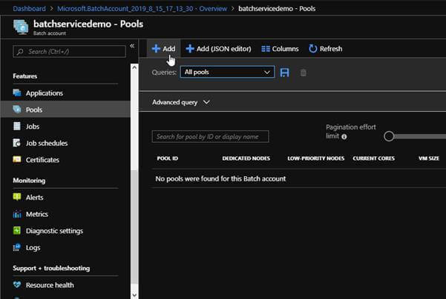Adjust the Pagination effort limit slider handle
This screenshot has width=446, height=299.
tap(389, 136)
